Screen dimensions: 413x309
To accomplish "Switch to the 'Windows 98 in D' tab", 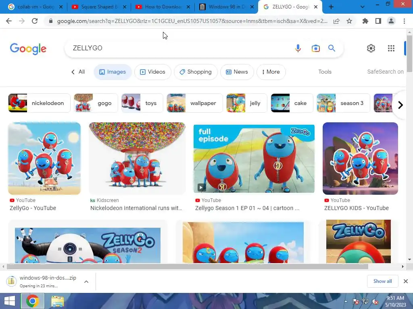I will pos(226,7).
